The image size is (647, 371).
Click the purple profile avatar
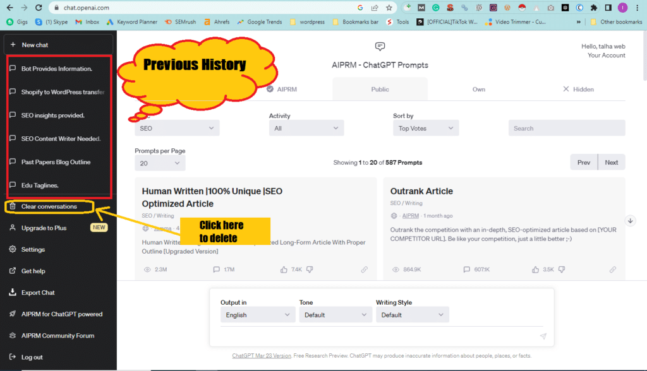point(622,8)
